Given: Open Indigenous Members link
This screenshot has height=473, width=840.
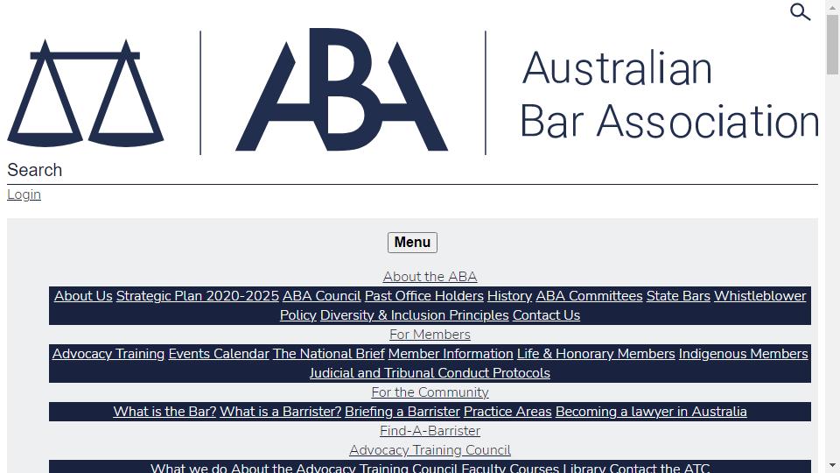Looking at the screenshot, I should (x=743, y=354).
